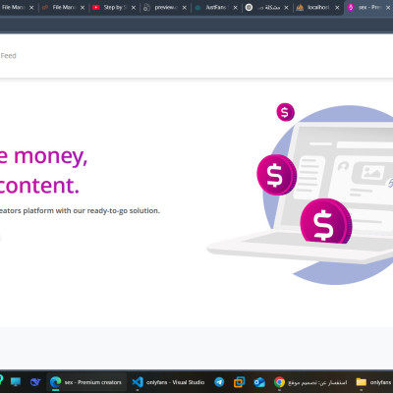This screenshot has height=393, width=393.
Task: Switch to the JustFans browser tab
Action: (x=212, y=7)
